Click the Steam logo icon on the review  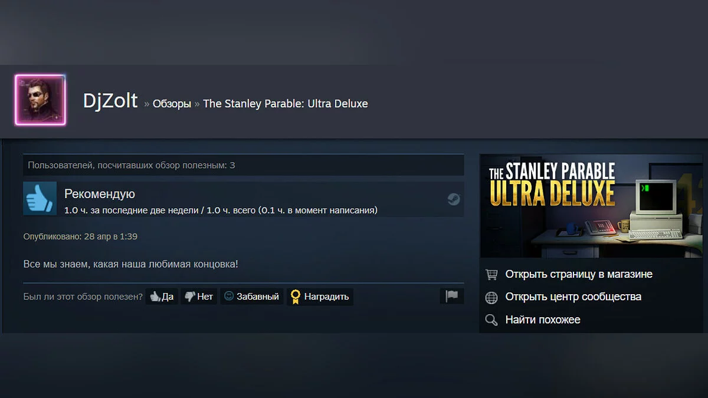(x=453, y=199)
